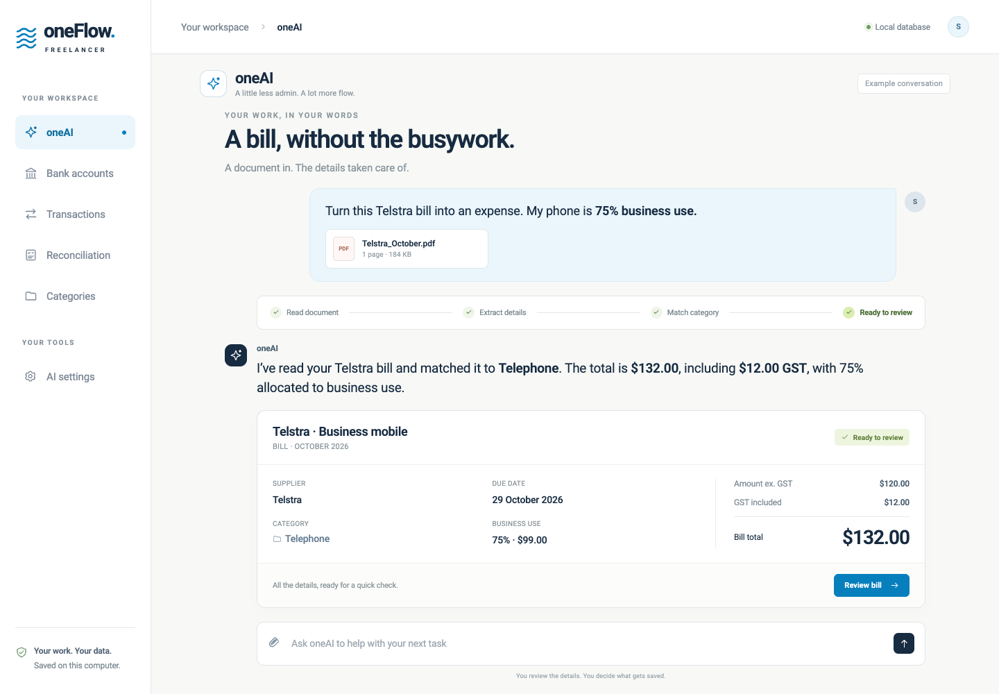Click the Ready to review badge on bill card
This screenshot has height=694, width=999.
[872, 437]
